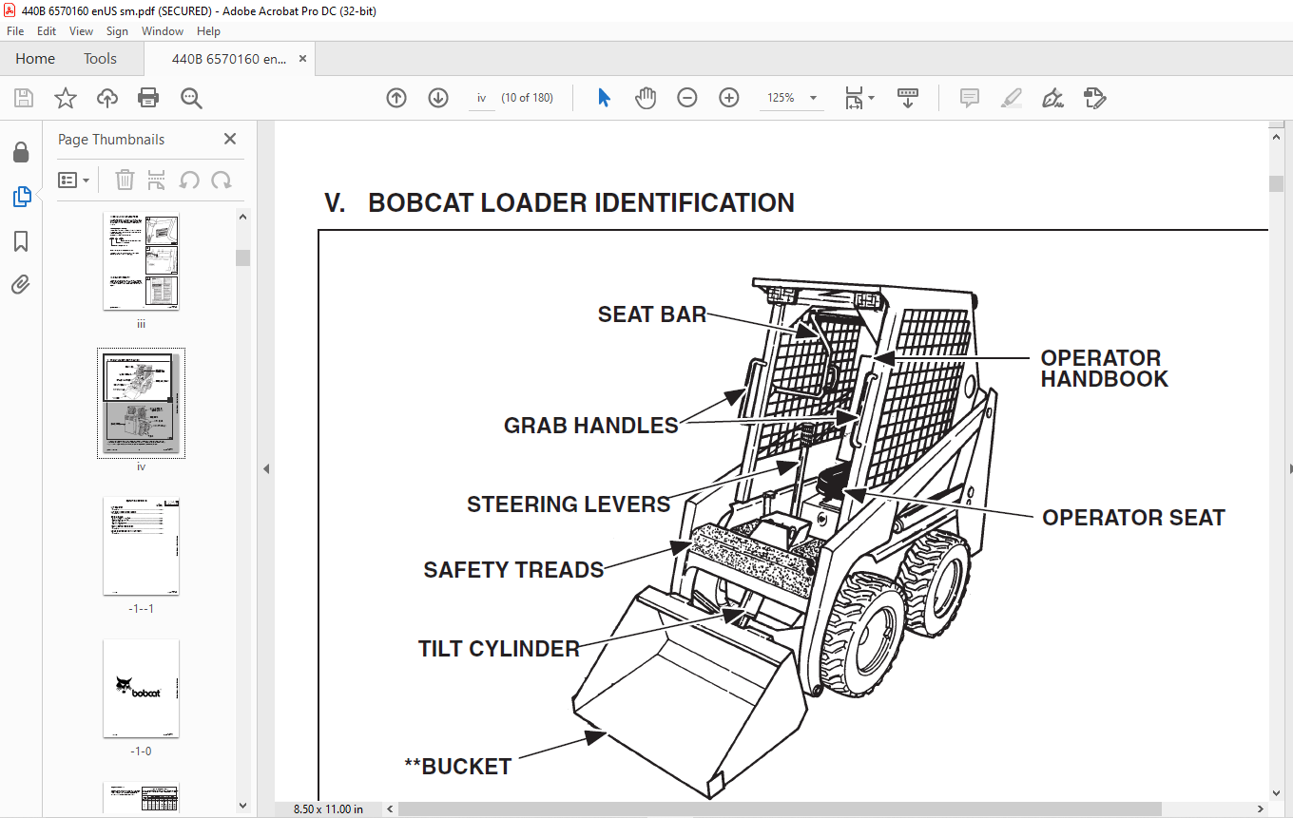The width and height of the screenshot is (1293, 818).
Task: Delete the selected page with the trash icon
Action: pyautogui.click(x=125, y=180)
